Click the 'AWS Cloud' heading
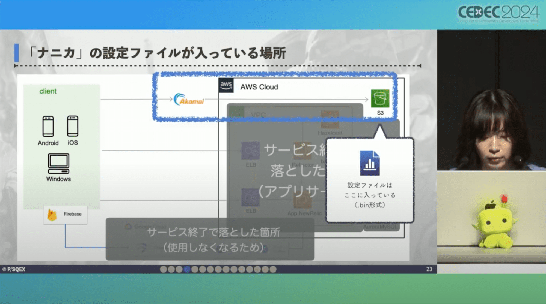 pos(259,87)
